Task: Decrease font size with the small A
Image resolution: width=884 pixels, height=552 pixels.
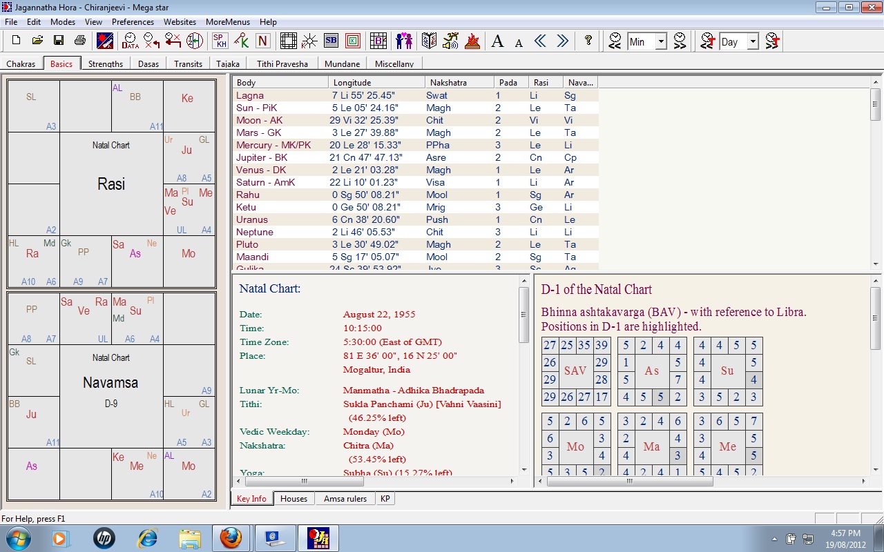Action: pyautogui.click(x=519, y=42)
